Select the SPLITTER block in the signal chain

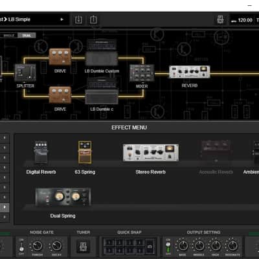(x=25, y=73)
